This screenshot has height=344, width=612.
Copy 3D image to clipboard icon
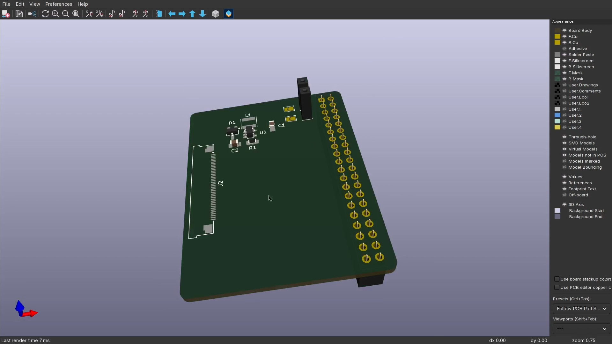[19, 14]
